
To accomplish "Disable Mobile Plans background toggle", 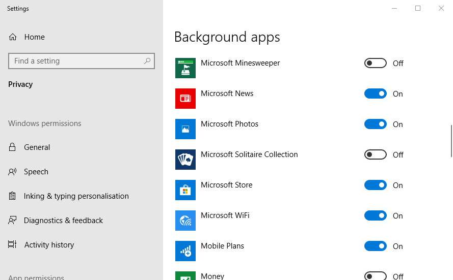I will (376, 246).
